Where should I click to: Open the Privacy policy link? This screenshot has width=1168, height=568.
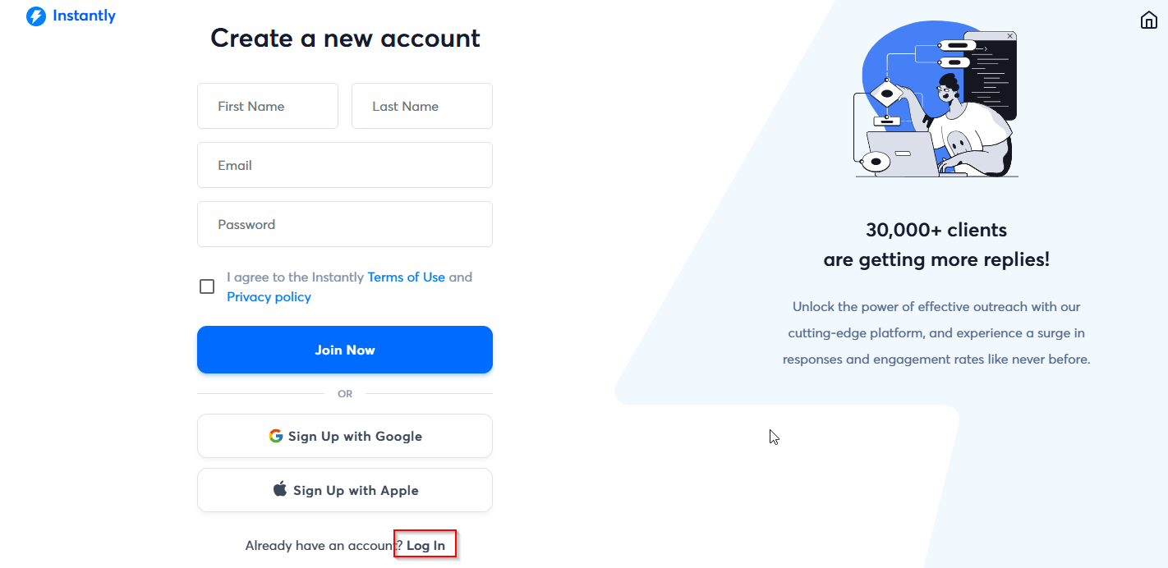[x=269, y=297]
